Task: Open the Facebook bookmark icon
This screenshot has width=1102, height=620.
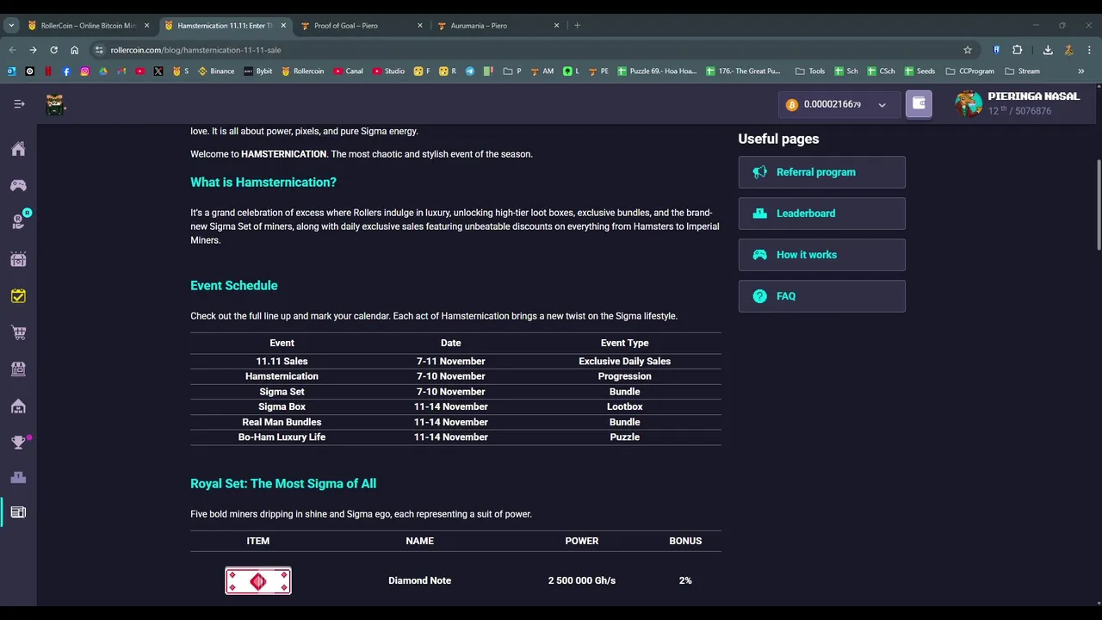Action: [66, 71]
